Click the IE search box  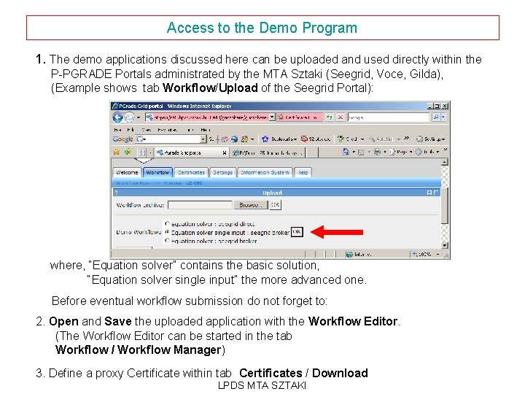(388, 117)
